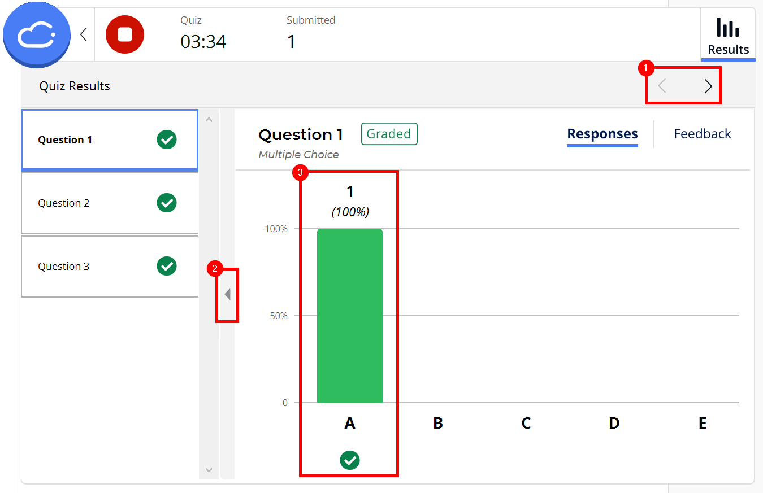Click the red stop quiz button
The image size is (763, 493).
click(x=125, y=34)
